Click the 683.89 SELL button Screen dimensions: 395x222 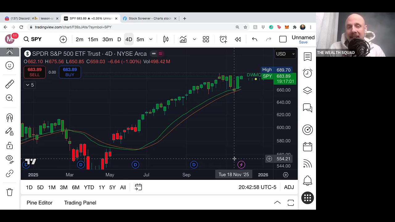35,72
